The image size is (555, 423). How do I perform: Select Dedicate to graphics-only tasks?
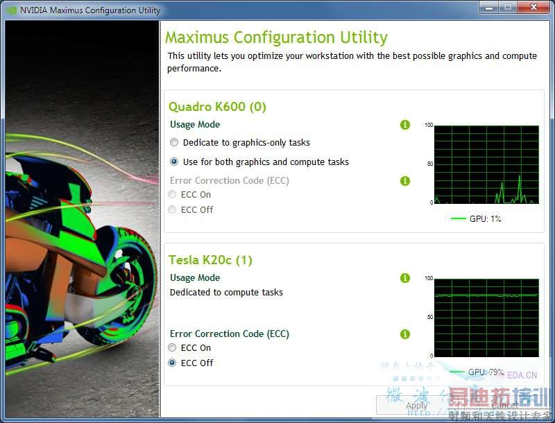coord(174,143)
